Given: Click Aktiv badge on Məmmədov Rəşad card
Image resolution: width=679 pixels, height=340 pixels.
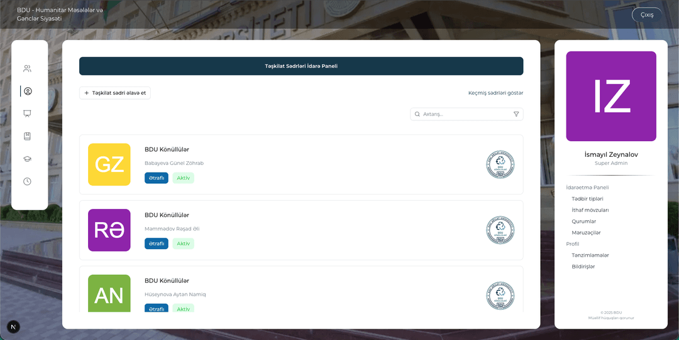Looking at the screenshot, I should pyautogui.click(x=183, y=243).
